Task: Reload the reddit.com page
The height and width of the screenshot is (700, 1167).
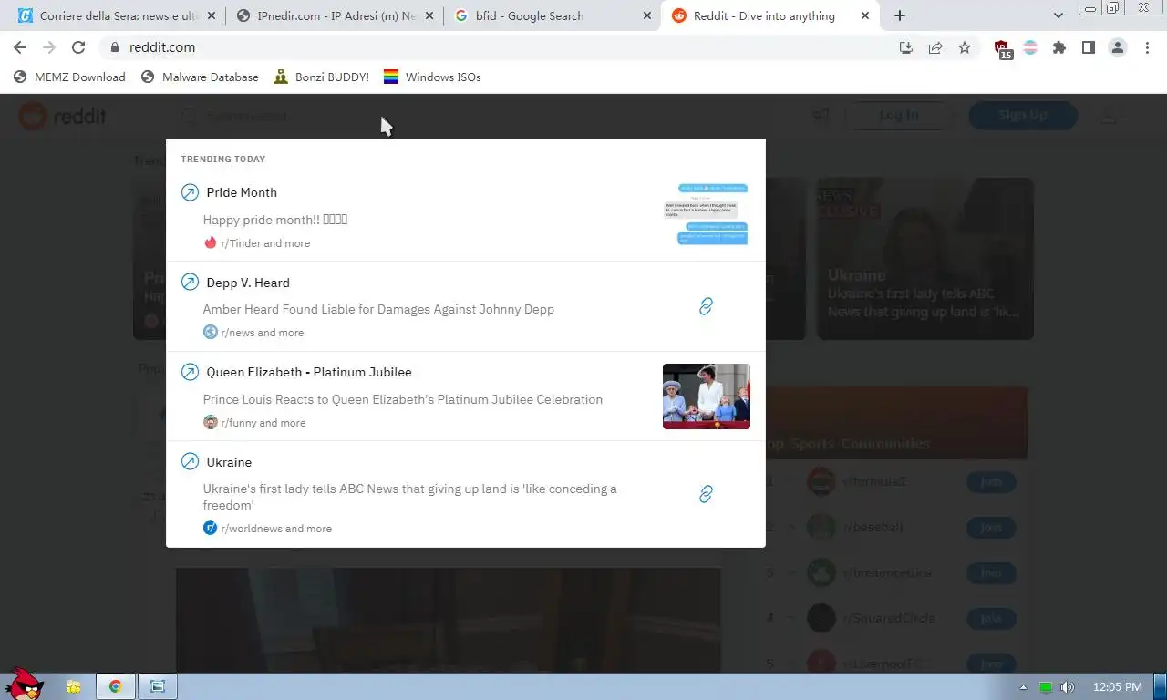Action: coord(78,47)
